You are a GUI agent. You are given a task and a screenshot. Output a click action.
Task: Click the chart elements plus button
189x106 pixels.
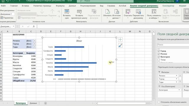tap(120, 39)
